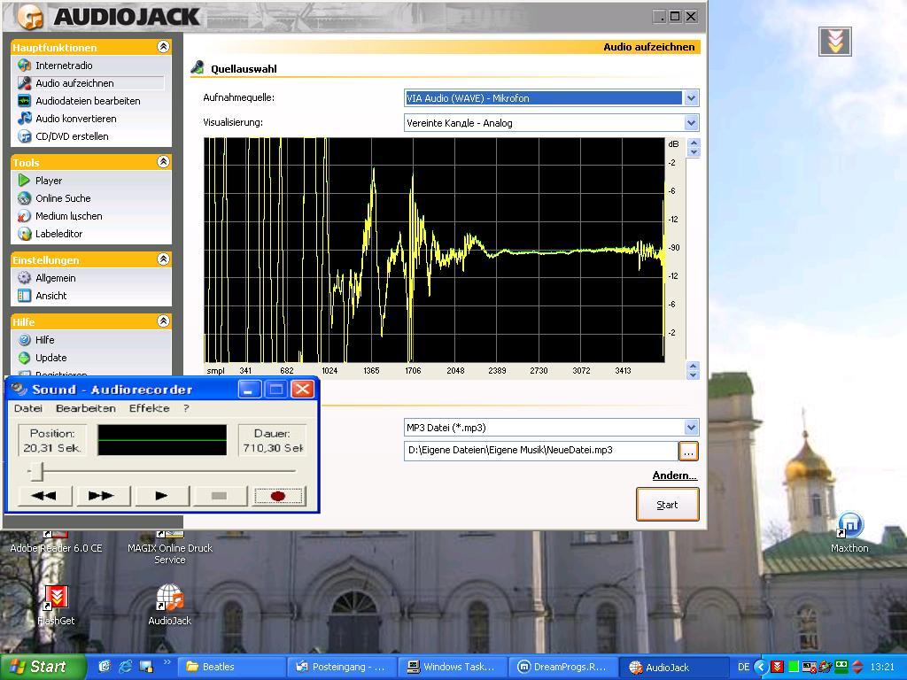Screen dimensions: 907x680
Task: Switch to the Posteingang taskbar window
Action: (x=341, y=667)
